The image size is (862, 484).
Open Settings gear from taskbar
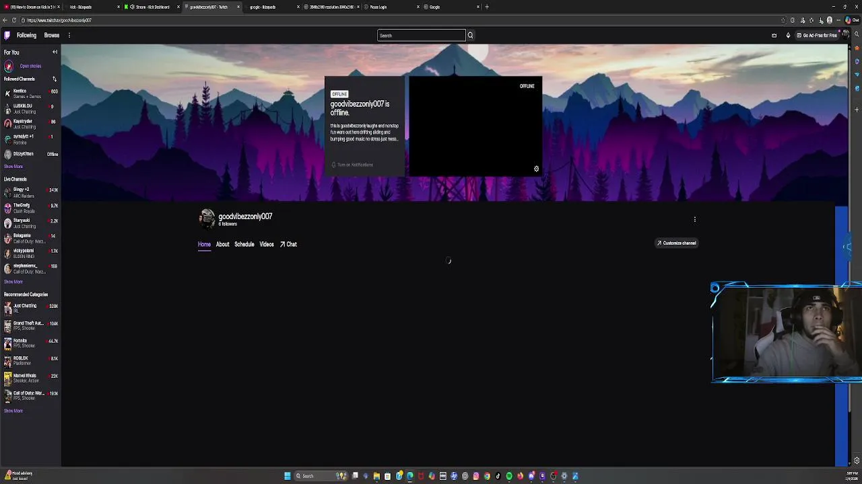point(564,476)
